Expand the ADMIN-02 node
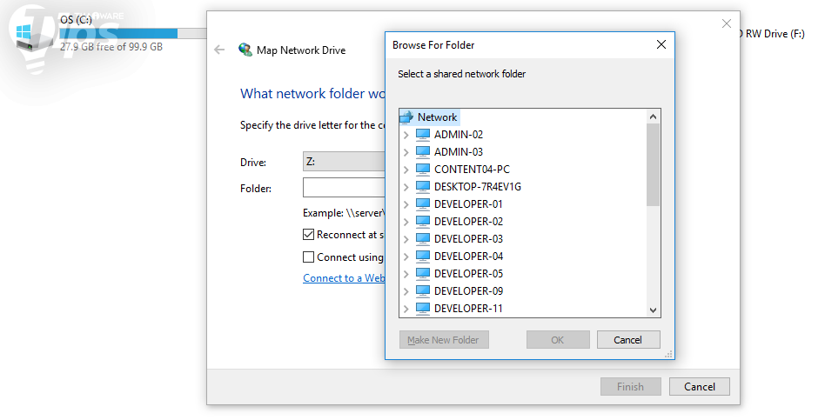Screen dimensions: 825x420 click(x=406, y=135)
